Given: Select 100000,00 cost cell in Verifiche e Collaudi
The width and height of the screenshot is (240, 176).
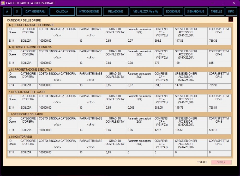Looking at the screenshot, I should click(x=58, y=131).
